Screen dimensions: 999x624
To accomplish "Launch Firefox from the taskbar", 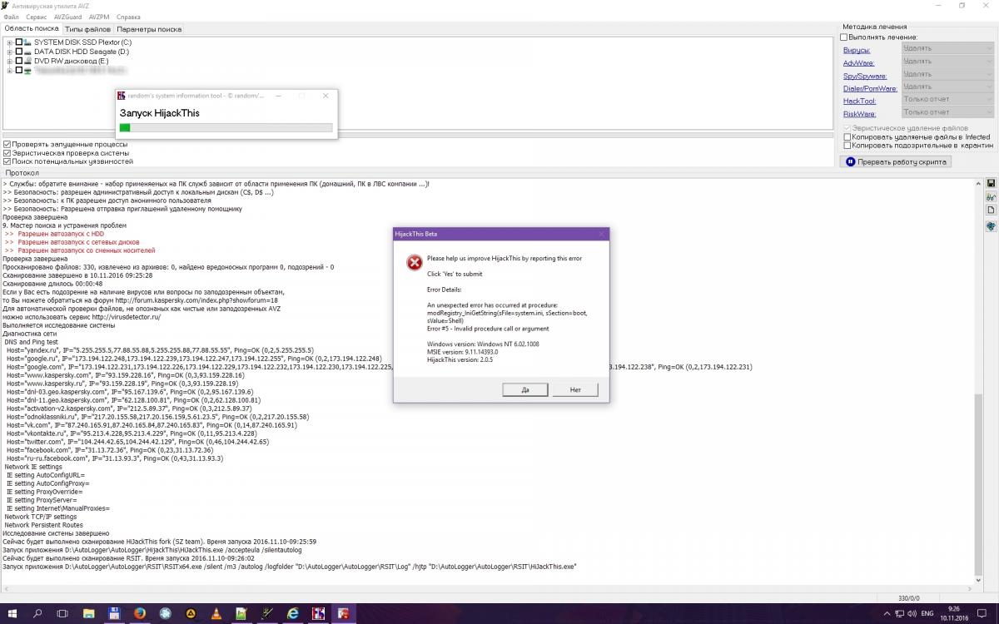I will point(140,613).
